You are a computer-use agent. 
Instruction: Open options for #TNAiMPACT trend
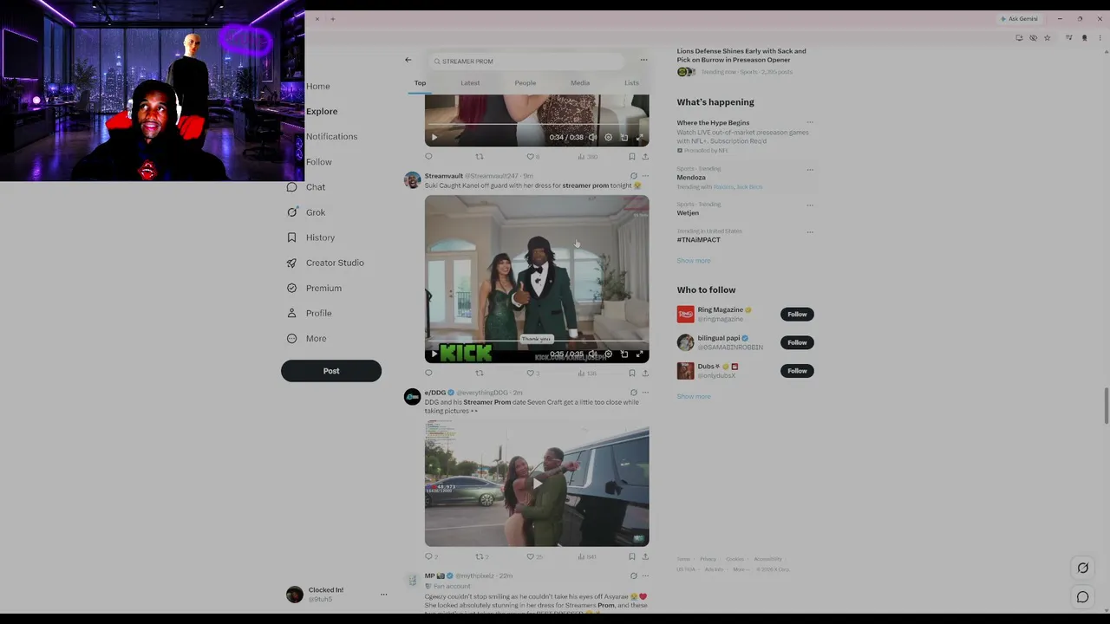[810, 232]
